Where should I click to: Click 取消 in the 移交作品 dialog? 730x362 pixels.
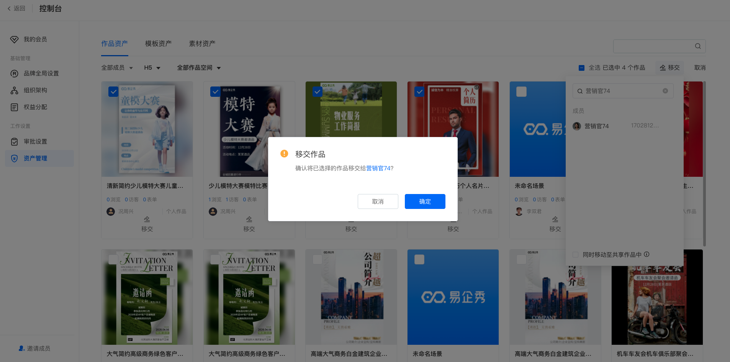pyautogui.click(x=378, y=201)
